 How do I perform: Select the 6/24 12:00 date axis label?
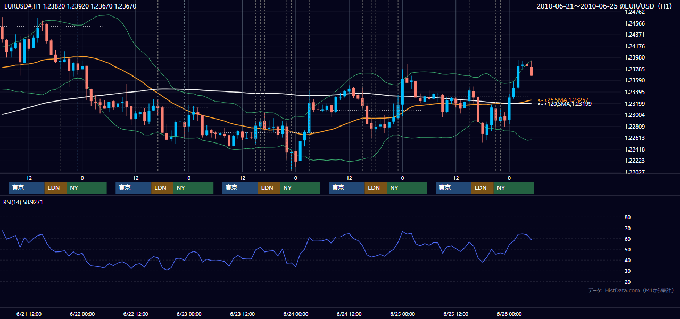click(349, 314)
